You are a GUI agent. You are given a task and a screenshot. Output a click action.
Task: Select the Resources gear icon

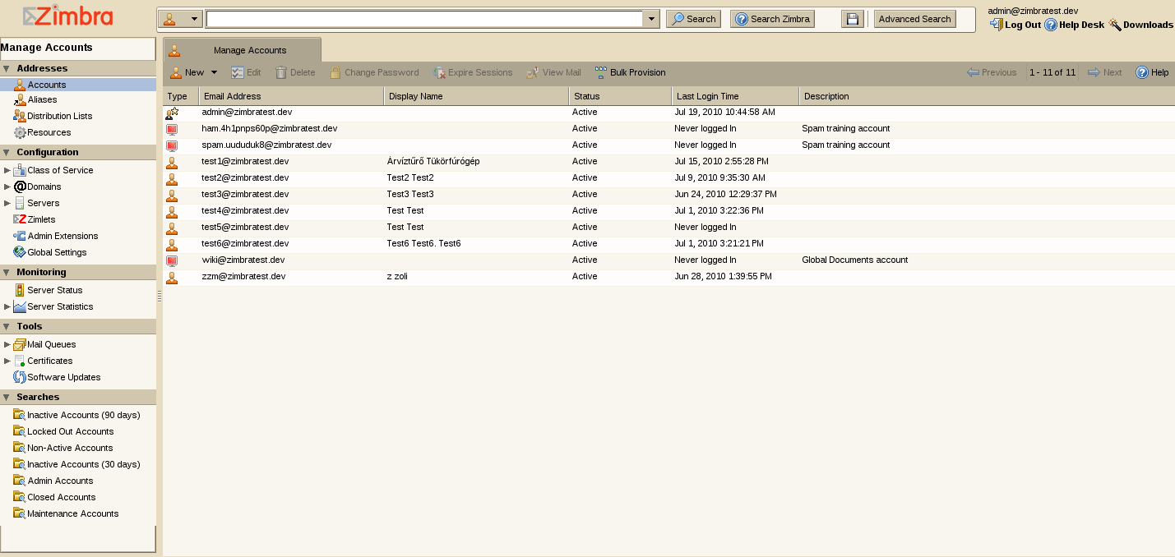(20, 132)
